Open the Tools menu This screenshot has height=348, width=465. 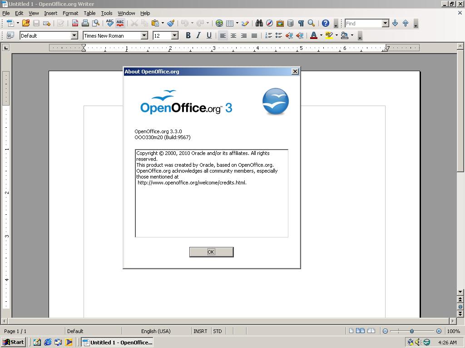(x=106, y=13)
